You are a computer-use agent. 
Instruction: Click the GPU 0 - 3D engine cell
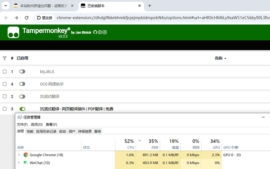232,155
